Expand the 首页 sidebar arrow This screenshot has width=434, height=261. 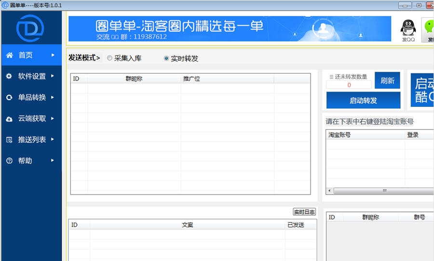pos(53,55)
